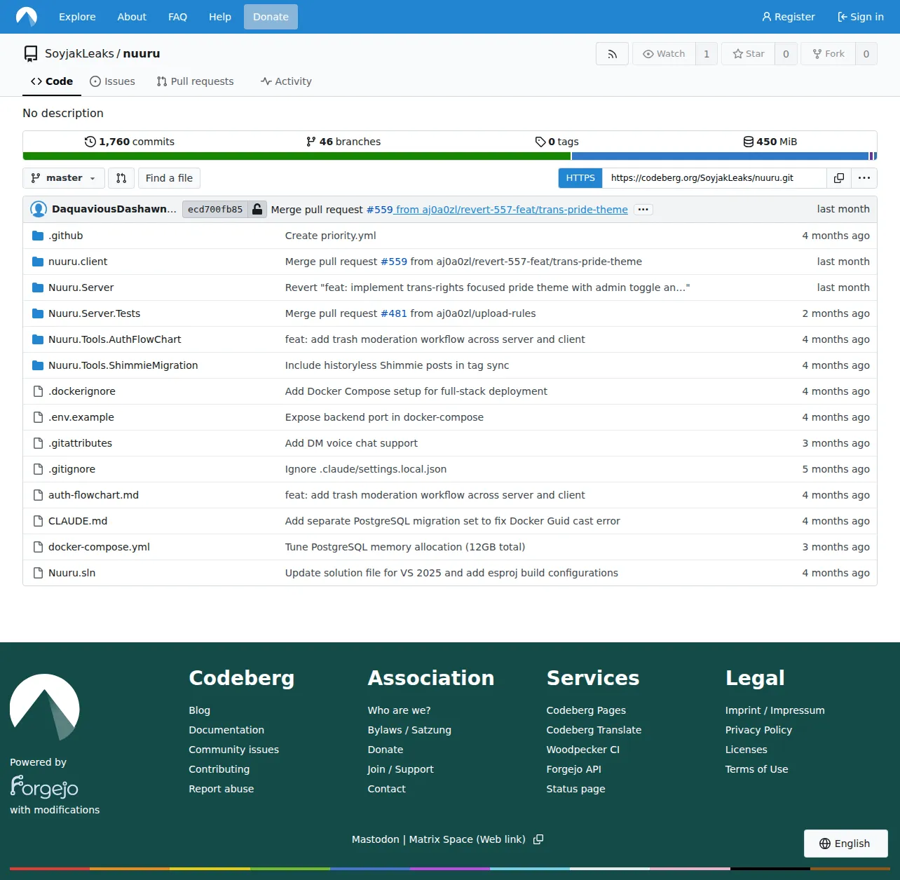Copy the Matrix Space link icon
Image resolution: width=900 pixels, height=880 pixels.
pos(538,839)
